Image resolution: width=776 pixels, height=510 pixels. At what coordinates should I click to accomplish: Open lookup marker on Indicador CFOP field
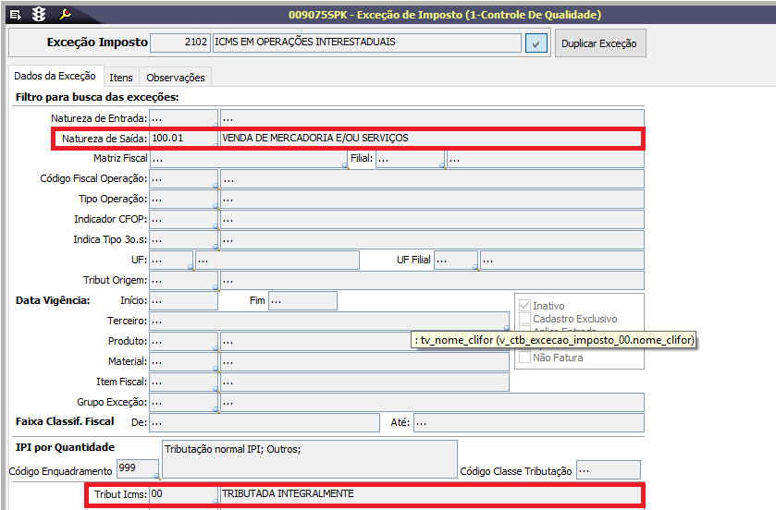(x=216, y=226)
